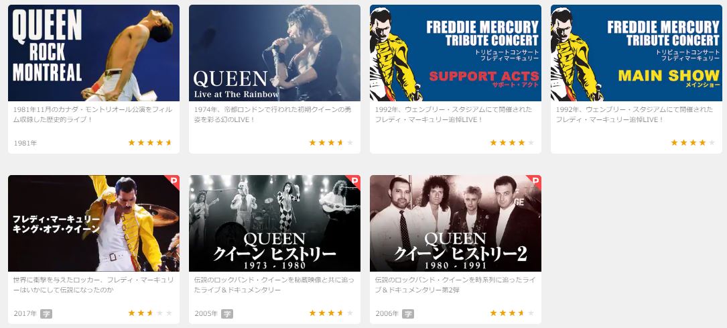
Task: Click the description 世界に衝撃を与えたロッカー
Action: pyautogui.click(x=94, y=285)
